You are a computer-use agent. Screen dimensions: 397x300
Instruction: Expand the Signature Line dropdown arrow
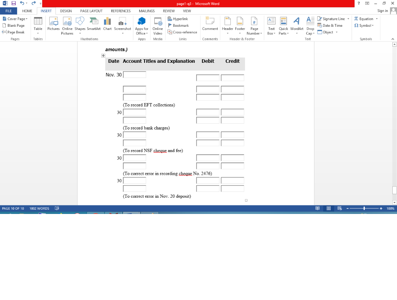point(348,19)
